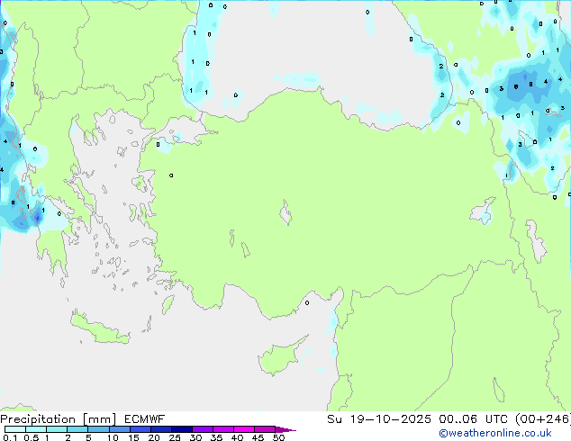Click the legend value label '50'

pos(278,437)
